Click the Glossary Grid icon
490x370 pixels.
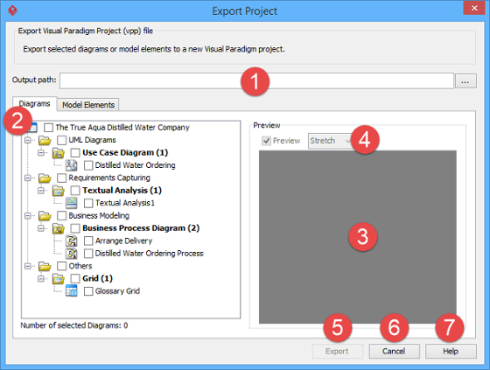[72, 291]
